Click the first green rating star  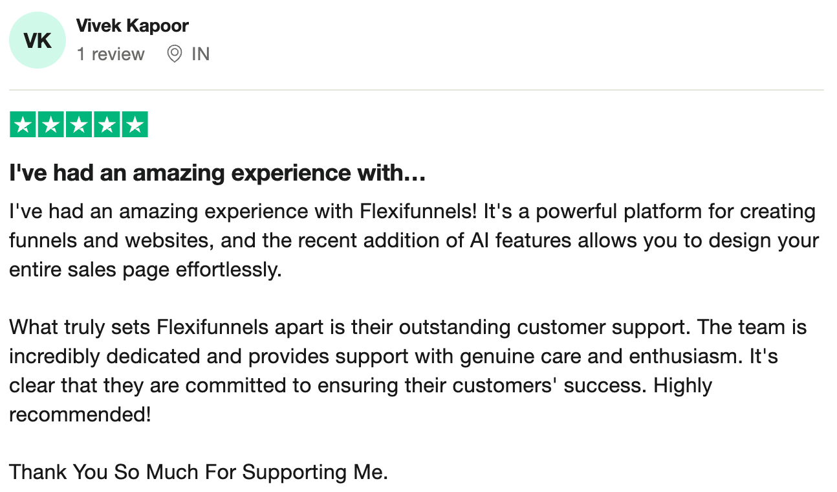pyautogui.click(x=23, y=125)
